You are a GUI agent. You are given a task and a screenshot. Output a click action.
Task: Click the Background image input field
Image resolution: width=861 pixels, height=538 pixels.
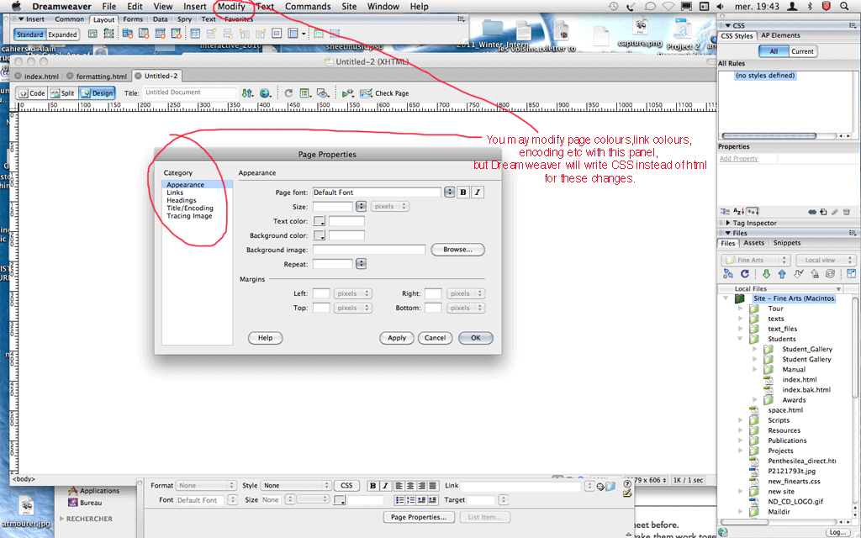click(x=369, y=250)
